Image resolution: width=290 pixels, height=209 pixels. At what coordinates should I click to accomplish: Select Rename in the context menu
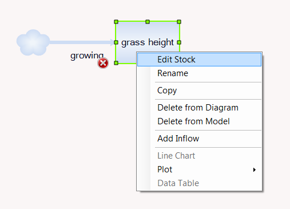click(199, 73)
